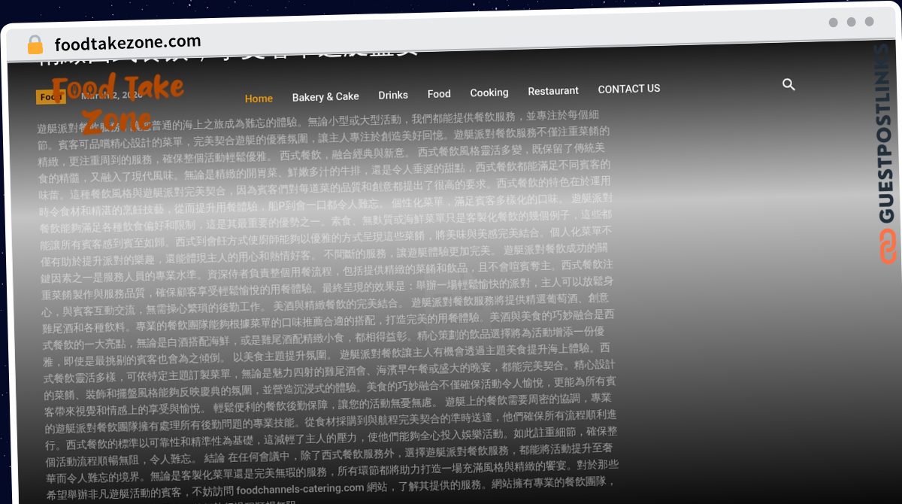
Task: Click the Guestpostlinks chain-link logo icon
Action: pos(888,247)
